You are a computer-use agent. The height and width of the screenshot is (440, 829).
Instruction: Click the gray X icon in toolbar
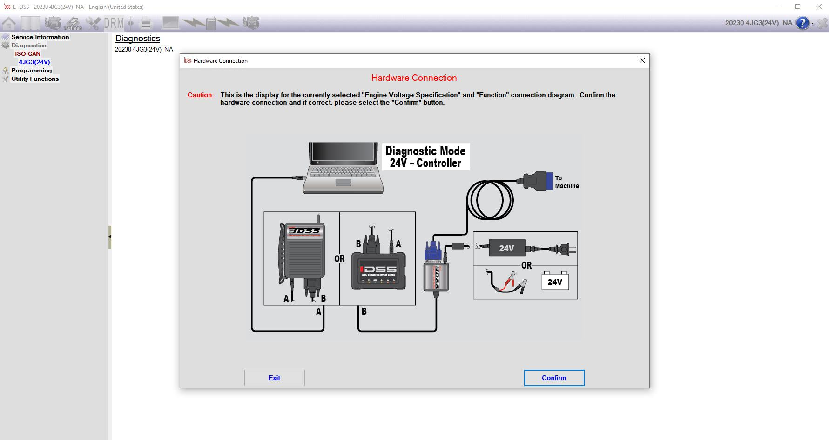822,23
